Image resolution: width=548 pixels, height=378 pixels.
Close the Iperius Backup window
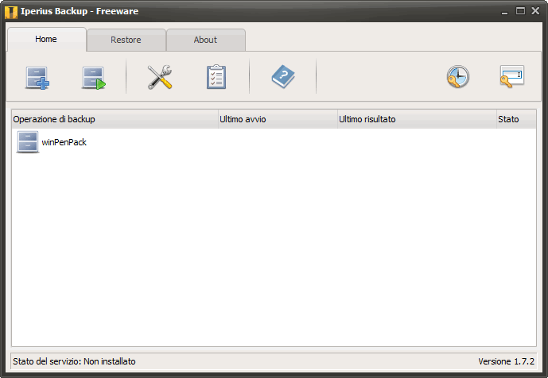coord(535,11)
